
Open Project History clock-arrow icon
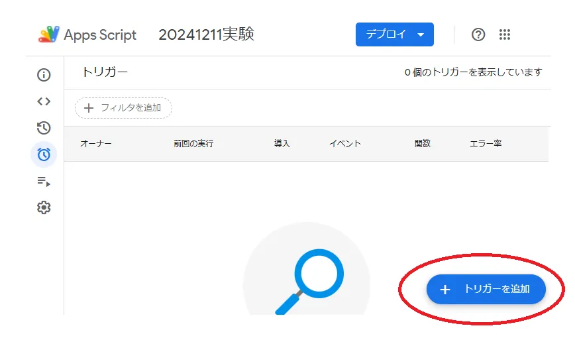point(44,128)
